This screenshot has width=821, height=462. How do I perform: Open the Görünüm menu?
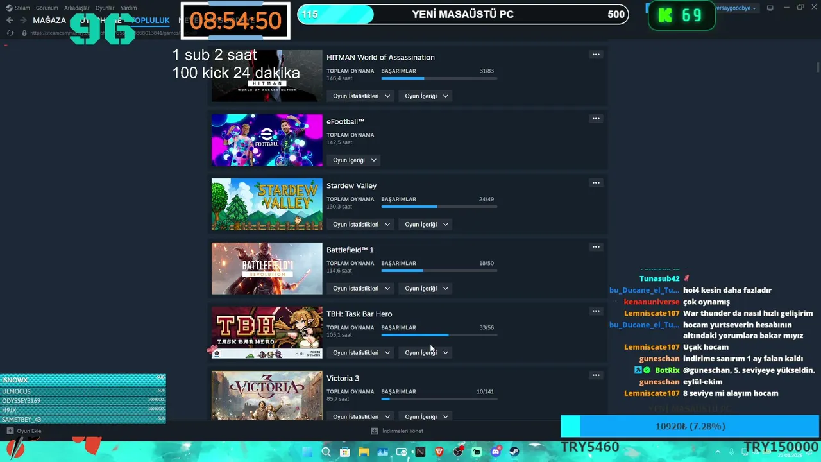[x=47, y=8]
